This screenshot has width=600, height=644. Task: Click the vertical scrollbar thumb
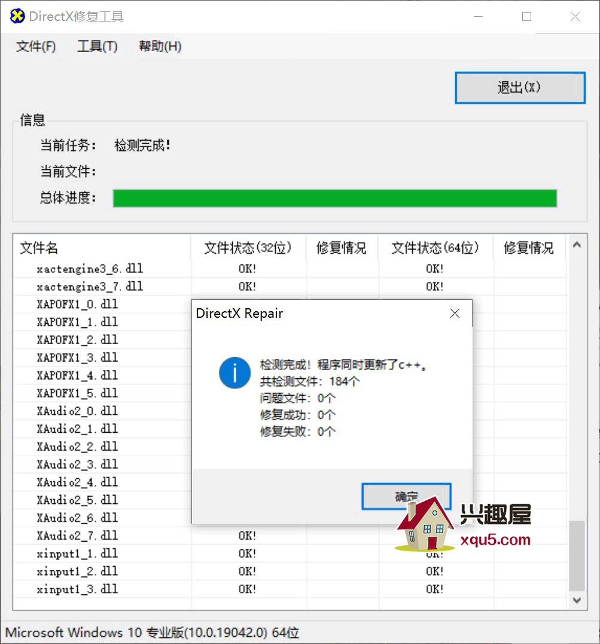[577, 555]
